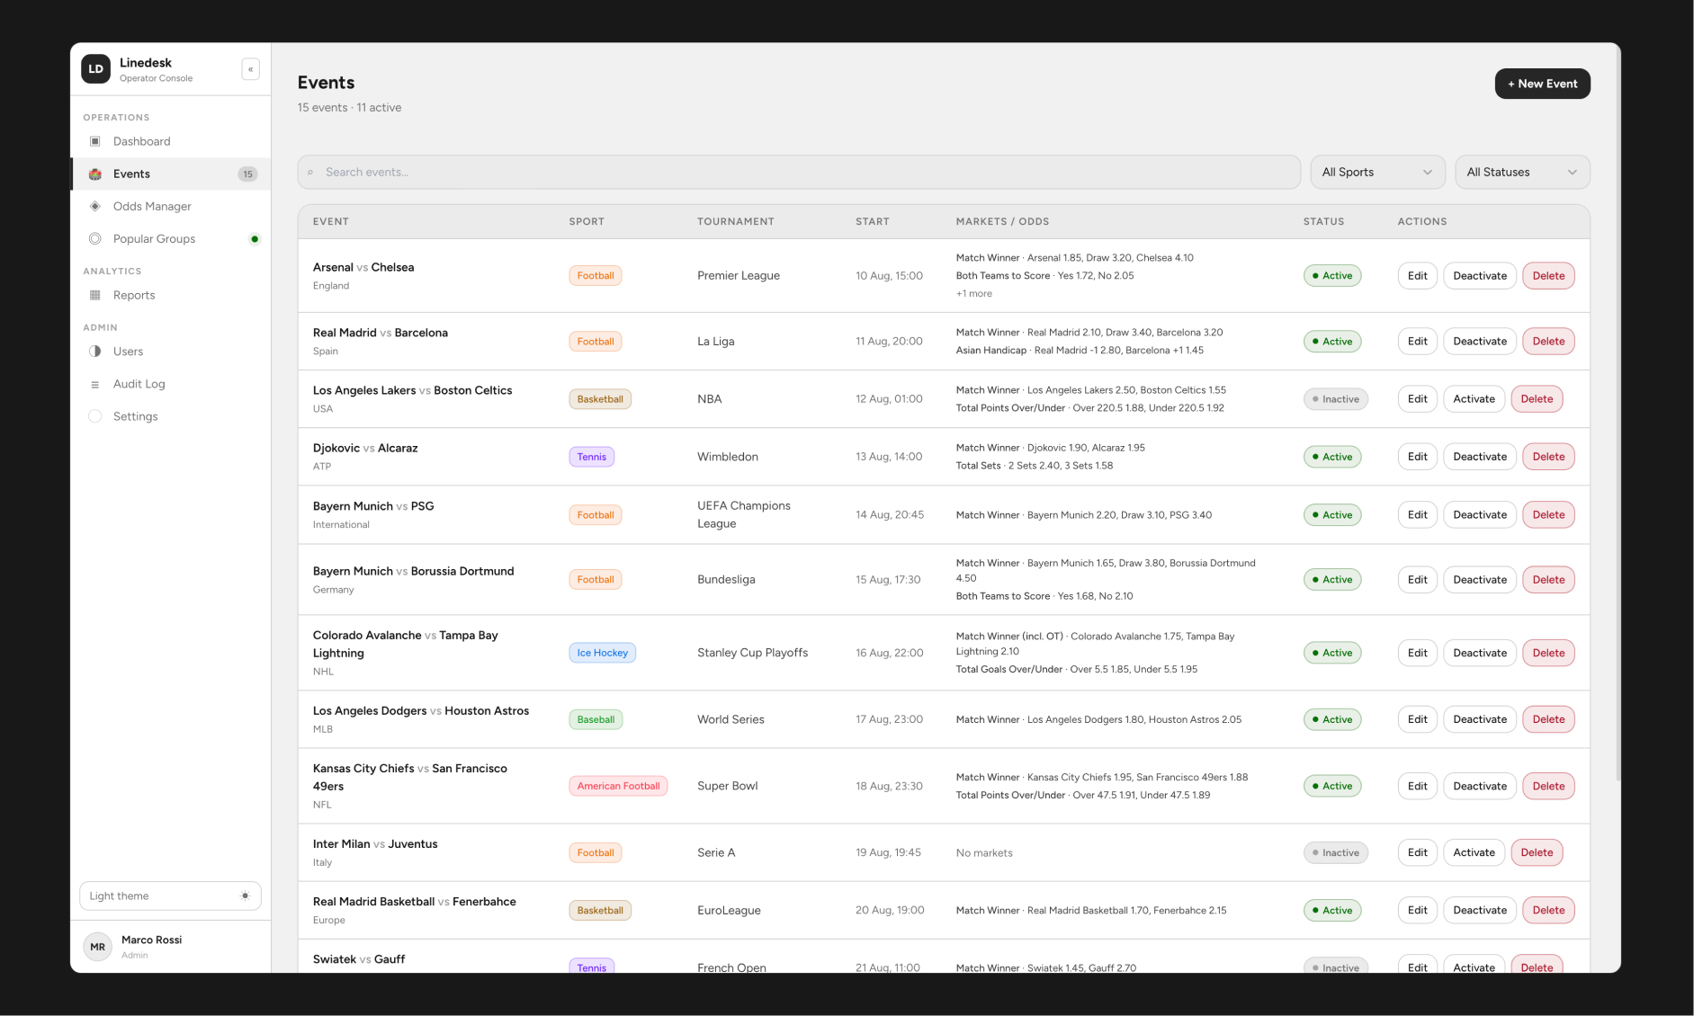This screenshot has height=1016, width=1694.
Task: Open the All Sports filter dropdown
Action: coord(1377,172)
